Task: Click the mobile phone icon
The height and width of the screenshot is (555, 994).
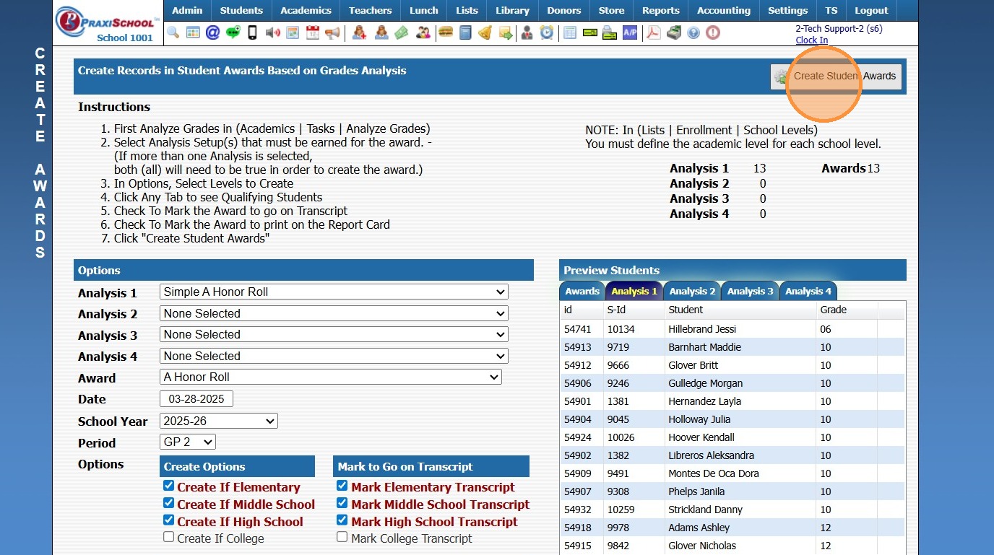Action: click(252, 32)
